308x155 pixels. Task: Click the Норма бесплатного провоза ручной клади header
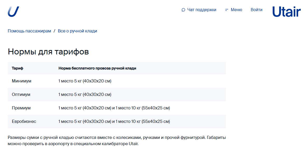[97, 68]
